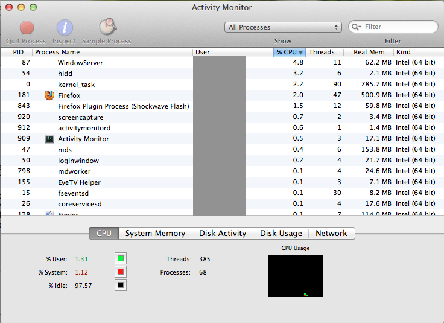The image size is (444, 323).
Task: Sort by the Kind column header
Action: [419, 52]
